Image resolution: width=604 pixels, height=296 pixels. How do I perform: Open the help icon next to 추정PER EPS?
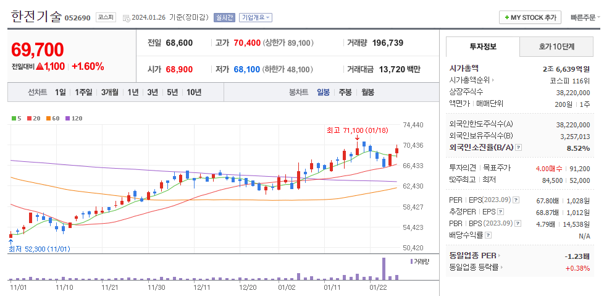point(500,211)
